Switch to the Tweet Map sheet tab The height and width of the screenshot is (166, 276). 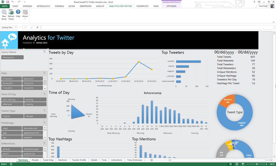tap(48, 160)
